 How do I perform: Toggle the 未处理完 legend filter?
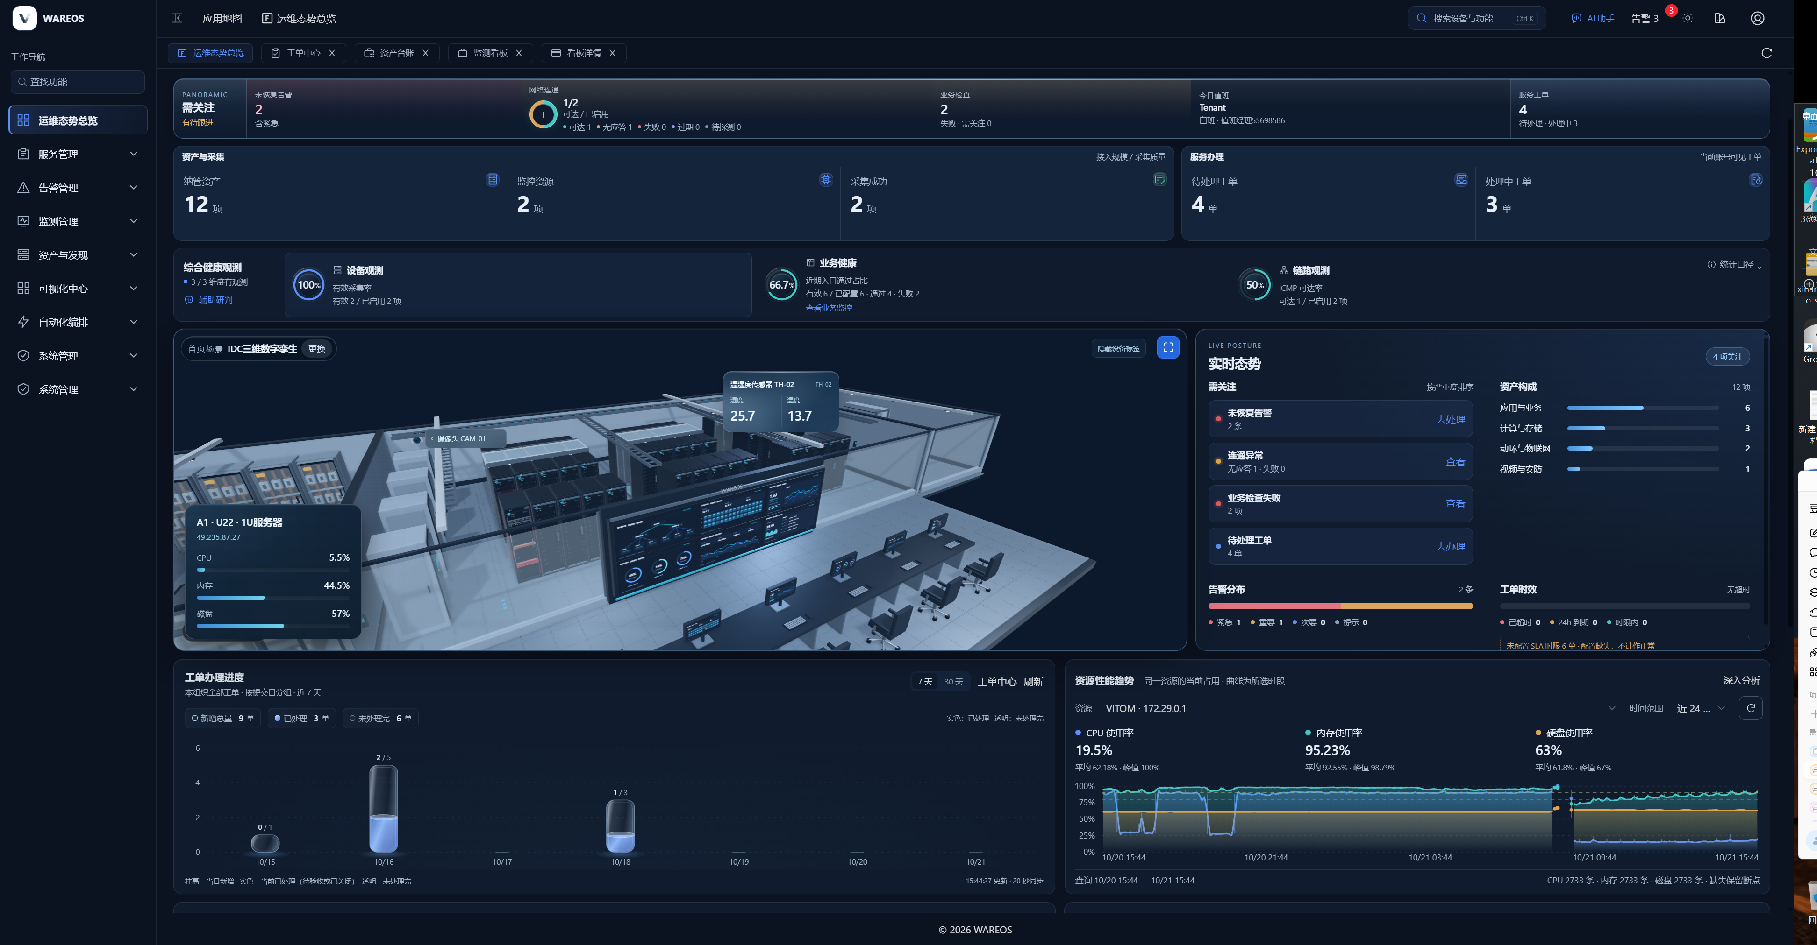pyautogui.click(x=380, y=718)
